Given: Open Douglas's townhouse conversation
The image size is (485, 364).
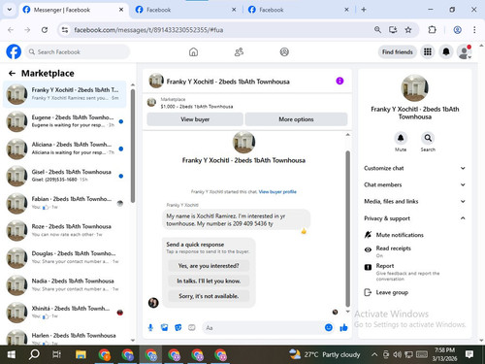Looking at the screenshot, I should click(64, 257).
